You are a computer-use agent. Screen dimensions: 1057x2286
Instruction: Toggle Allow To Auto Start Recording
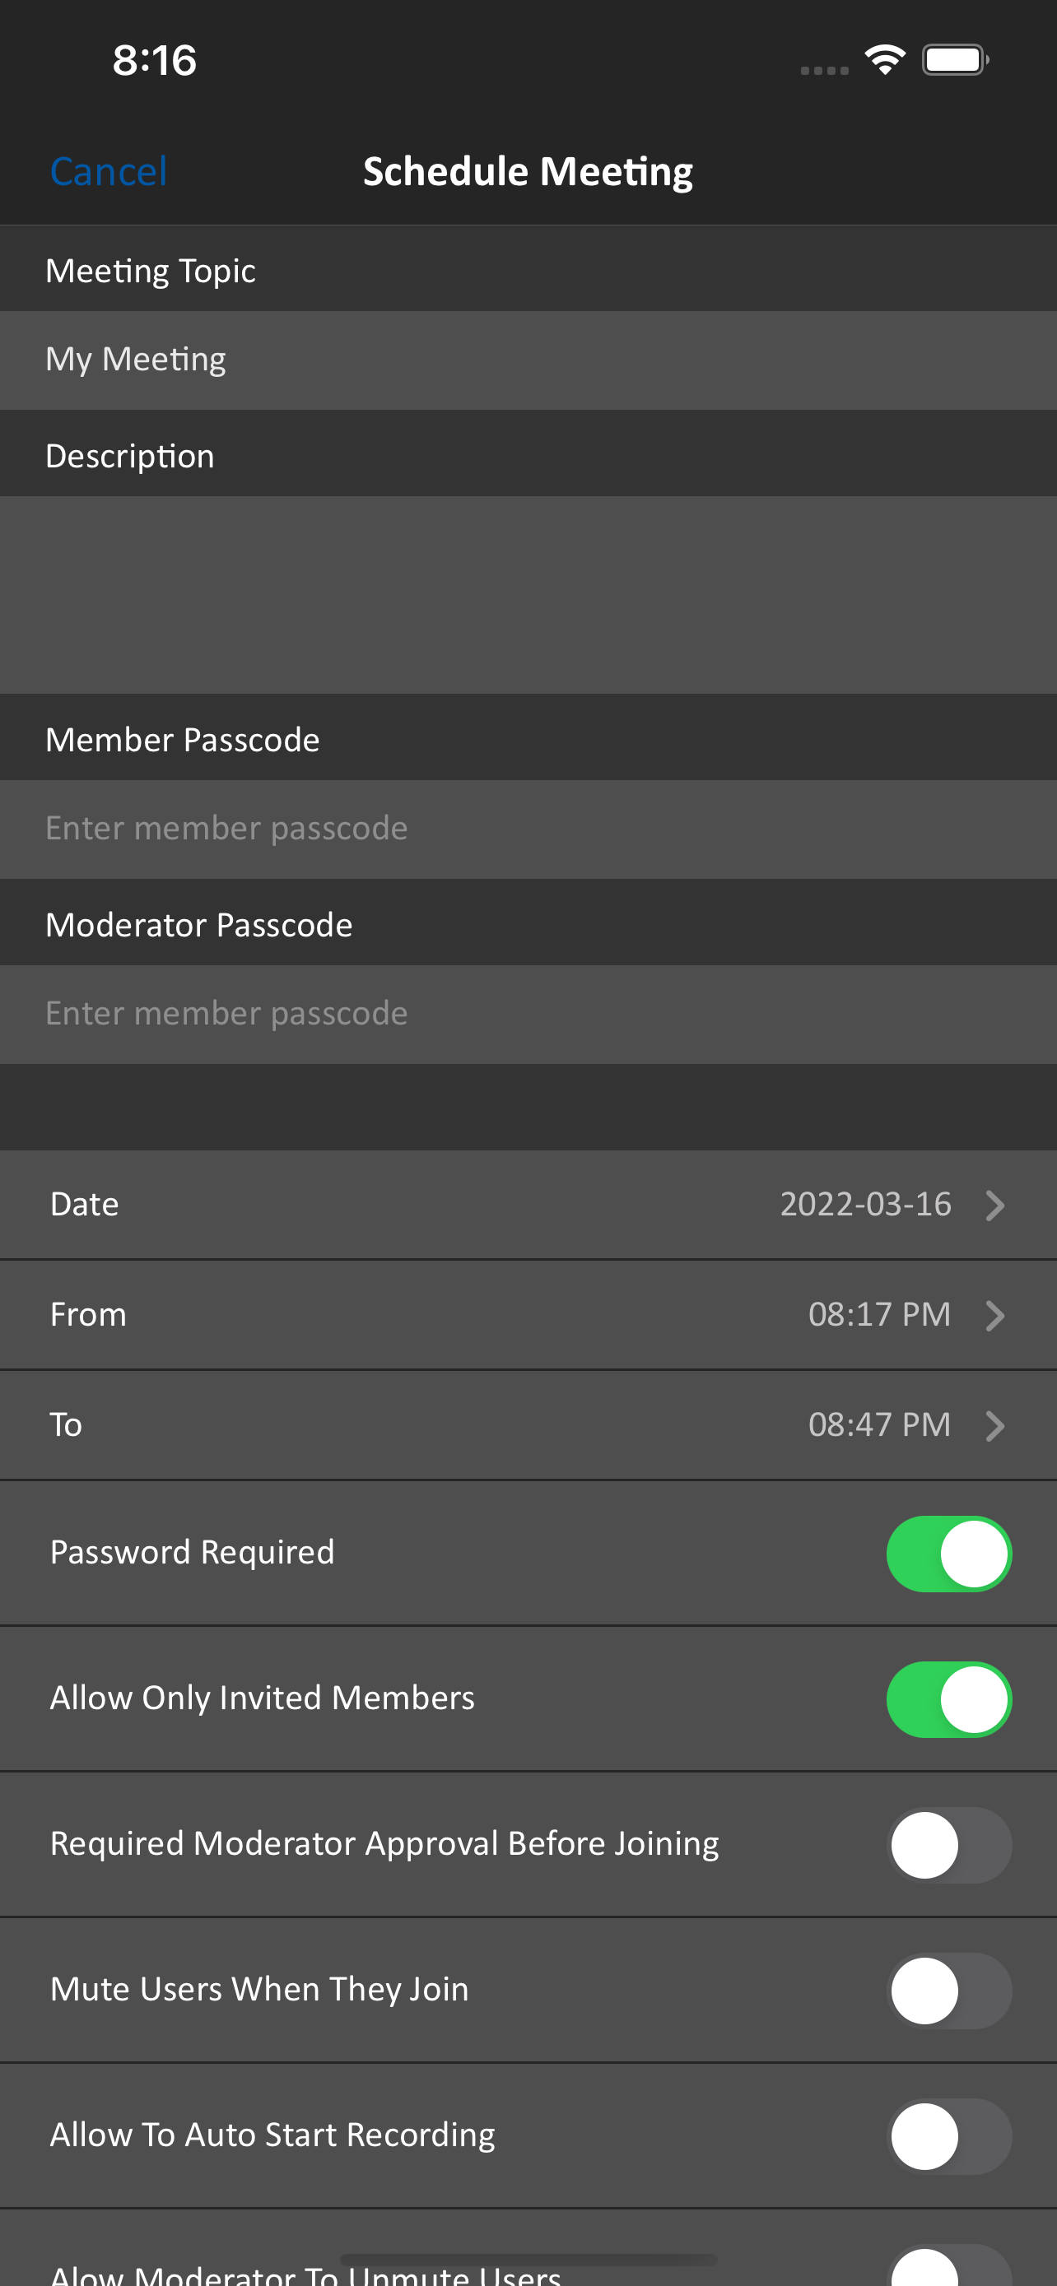click(948, 2136)
